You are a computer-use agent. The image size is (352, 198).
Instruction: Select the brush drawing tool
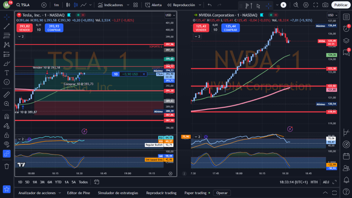point(7,63)
